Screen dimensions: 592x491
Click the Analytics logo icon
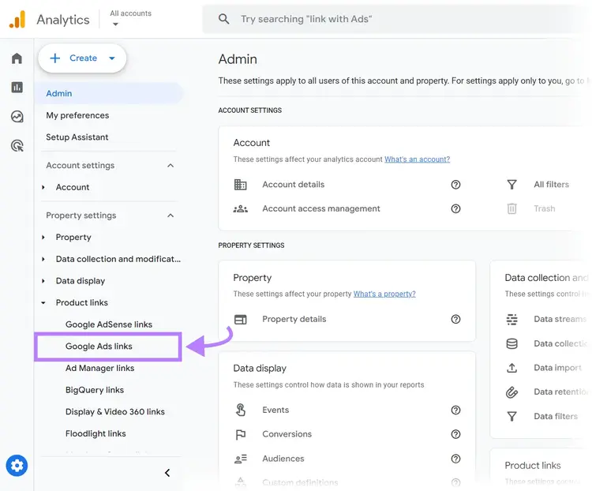[17, 19]
